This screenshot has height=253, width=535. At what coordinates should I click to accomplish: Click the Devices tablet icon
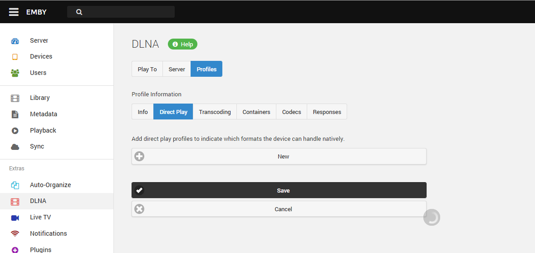click(15, 57)
